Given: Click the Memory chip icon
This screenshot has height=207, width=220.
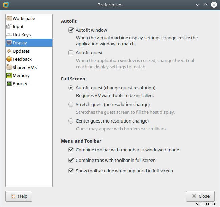Looking at the screenshot, I should click(9, 75).
